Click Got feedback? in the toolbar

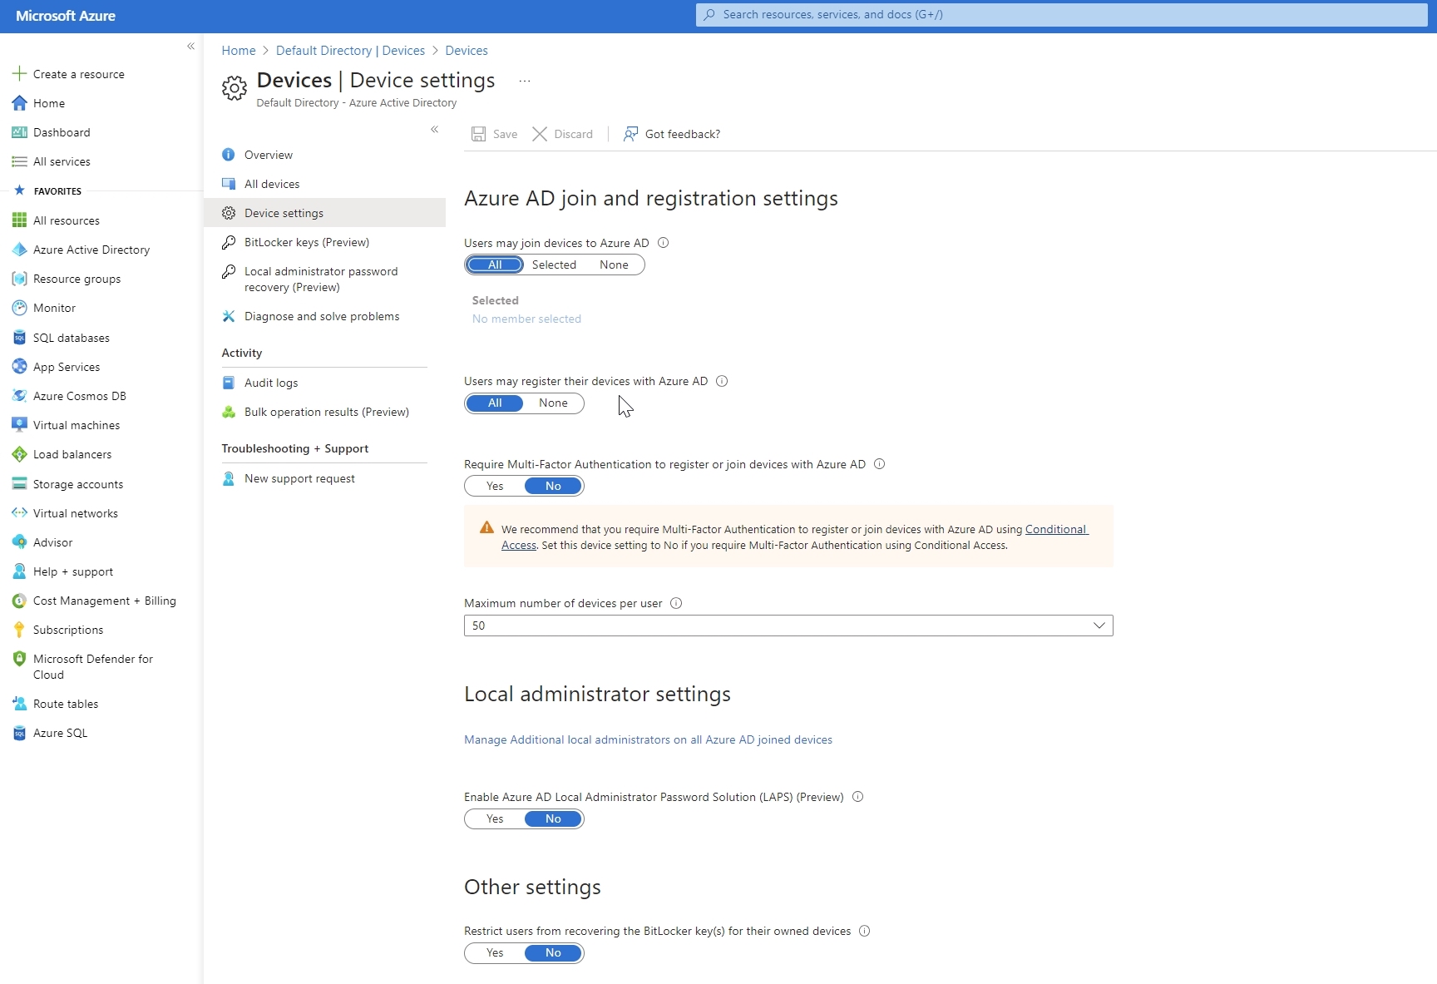[672, 134]
